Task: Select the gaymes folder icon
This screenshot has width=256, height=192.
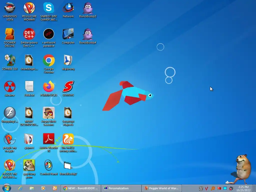Action: tap(29, 141)
